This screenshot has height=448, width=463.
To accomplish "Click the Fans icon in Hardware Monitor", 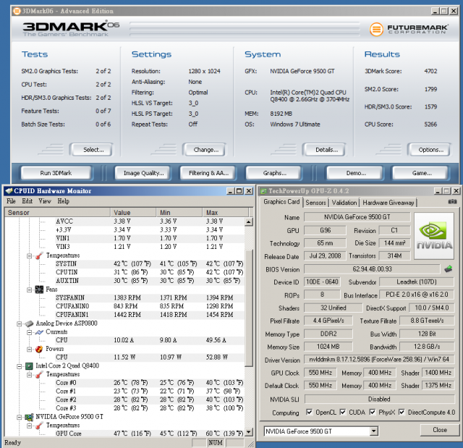I will pyautogui.click(x=39, y=289).
